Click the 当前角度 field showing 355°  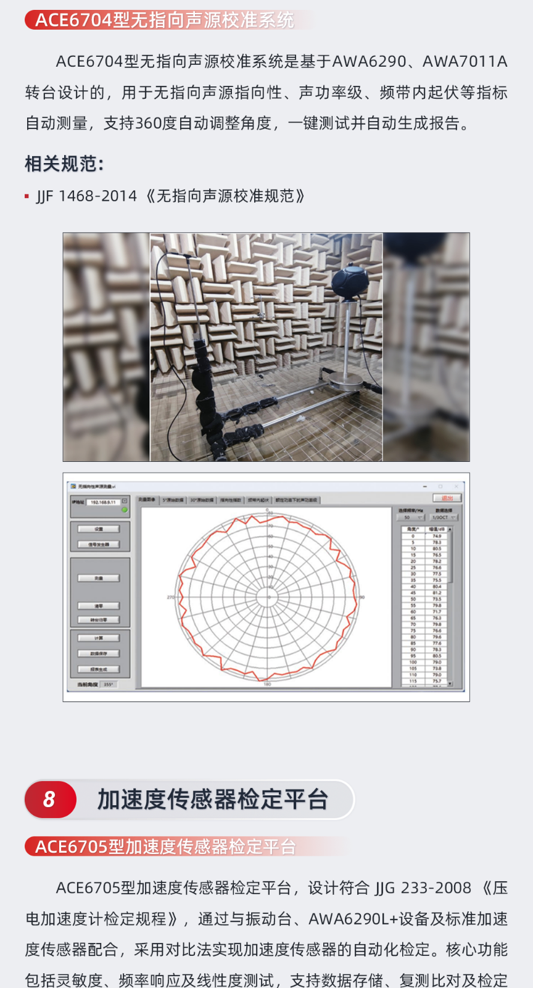pos(109,684)
